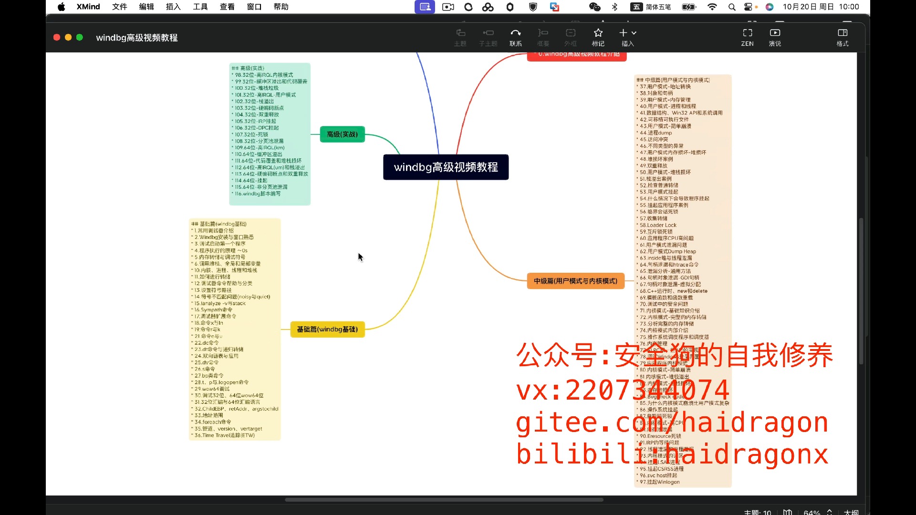Open the 简体五笔 input method menu

point(652,7)
